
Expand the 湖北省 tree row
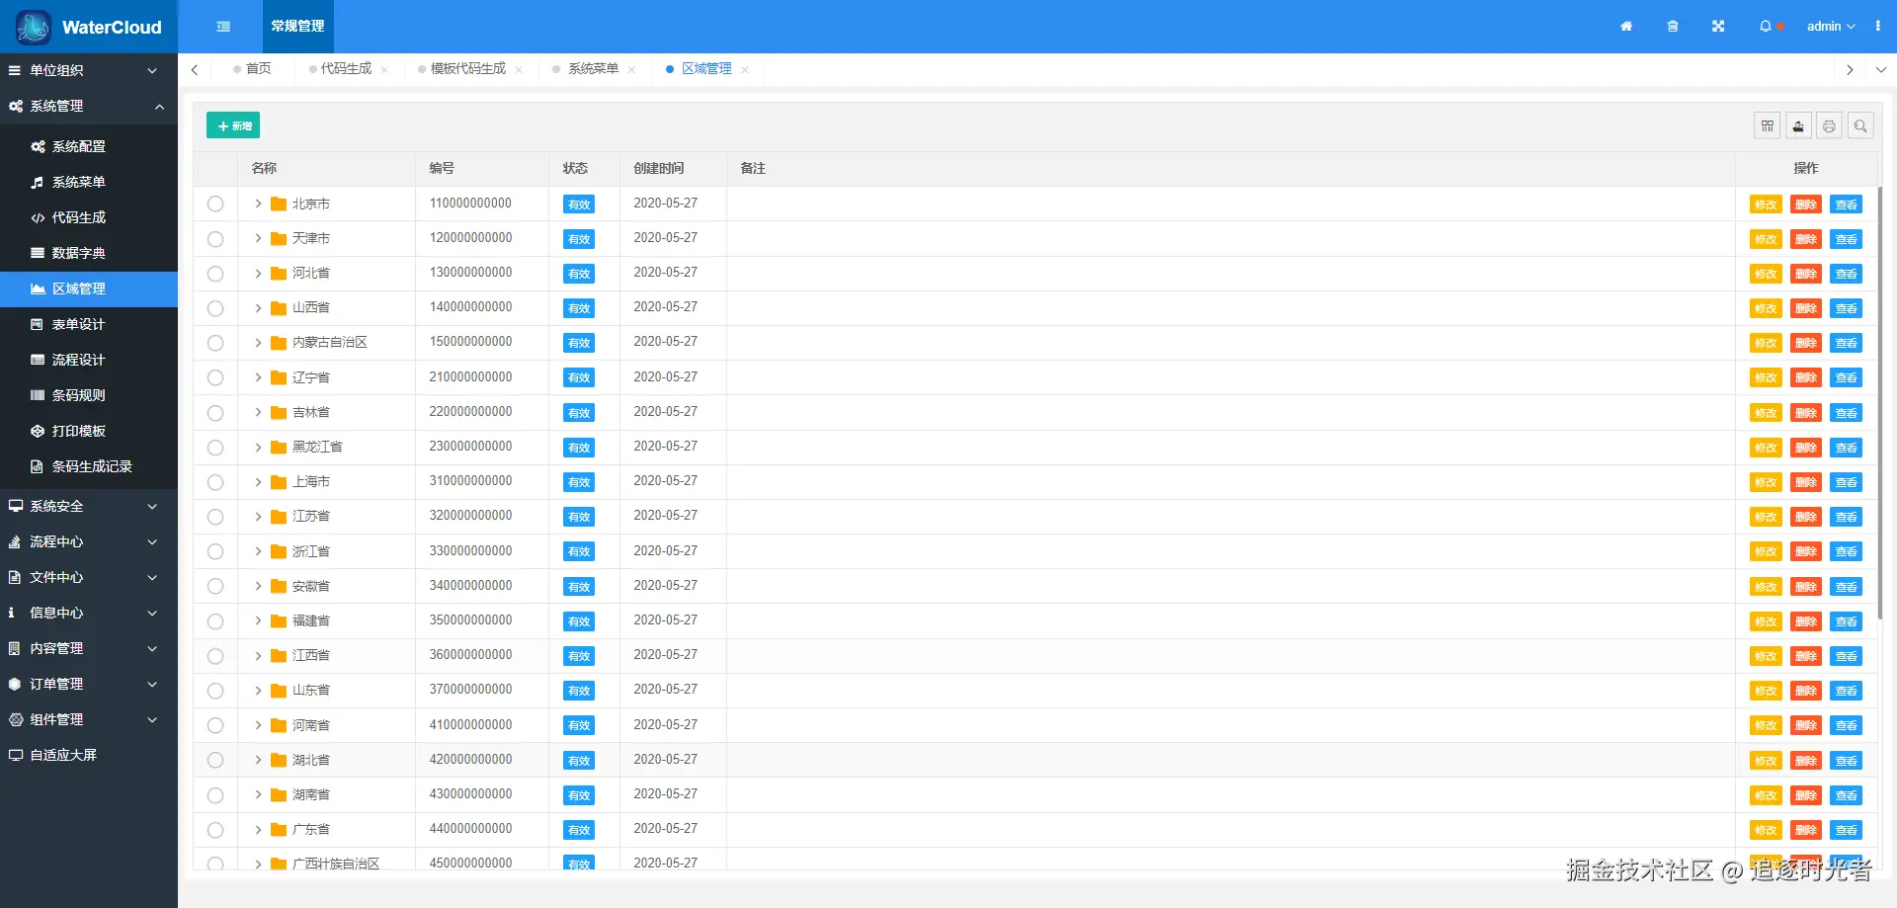coord(258,761)
